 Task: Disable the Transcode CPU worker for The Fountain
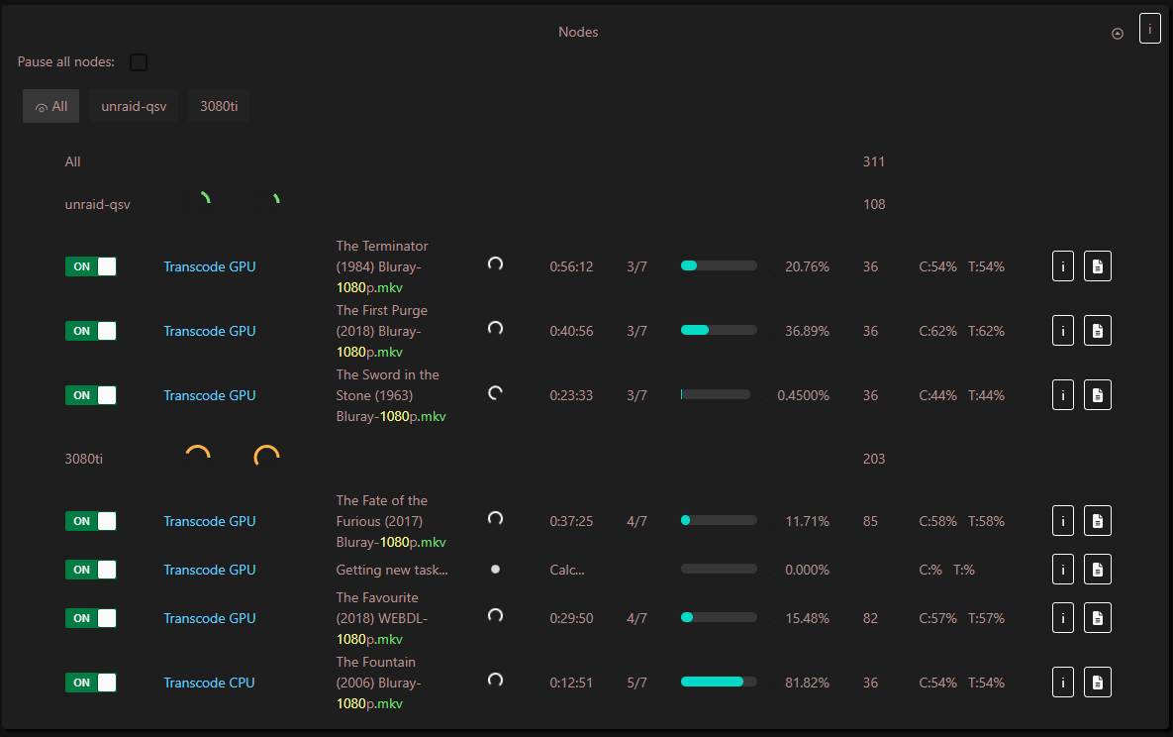pos(90,682)
